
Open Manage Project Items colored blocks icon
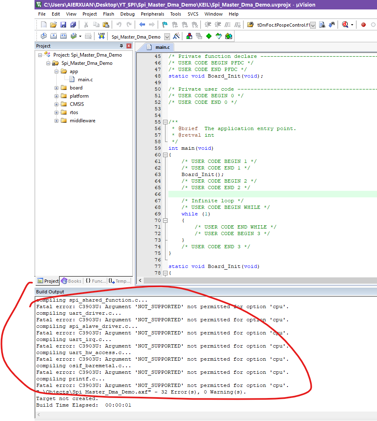pyautogui.click(x=189, y=36)
